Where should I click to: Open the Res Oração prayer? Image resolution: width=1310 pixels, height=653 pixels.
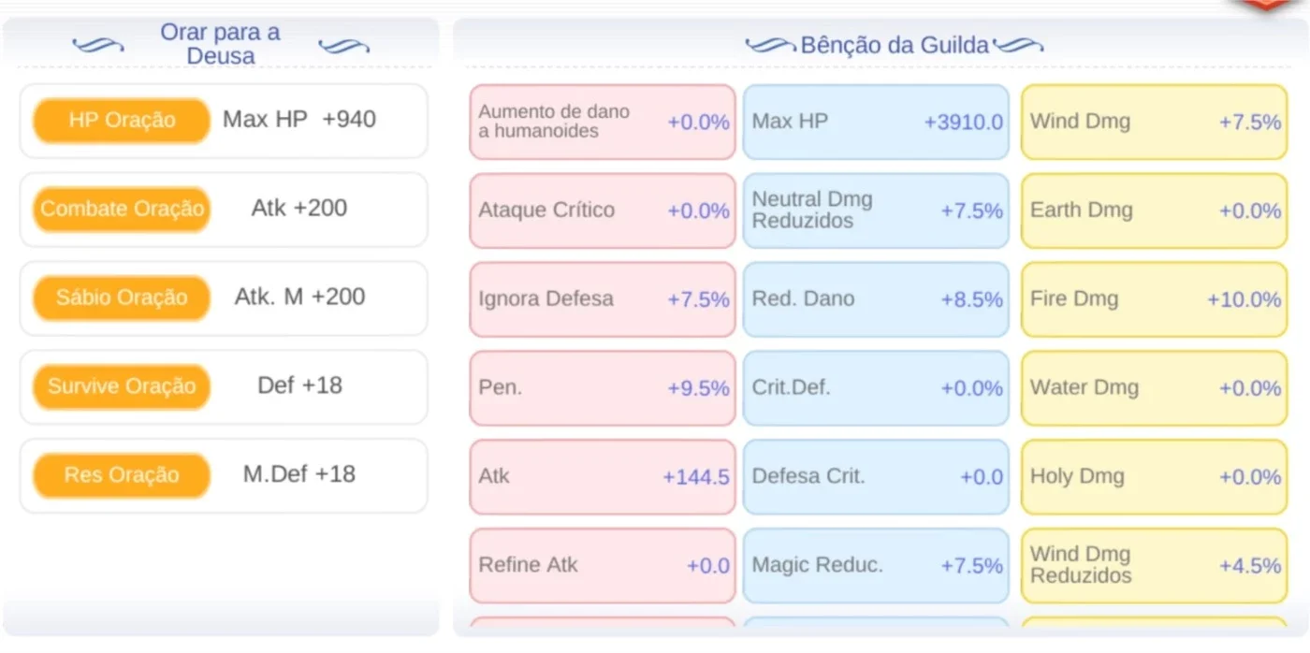coord(121,475)
